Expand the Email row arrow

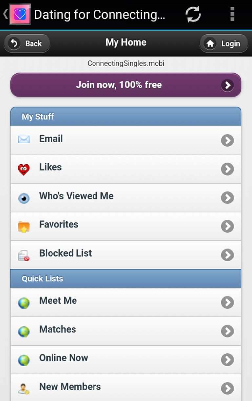(x=227, y=141)
